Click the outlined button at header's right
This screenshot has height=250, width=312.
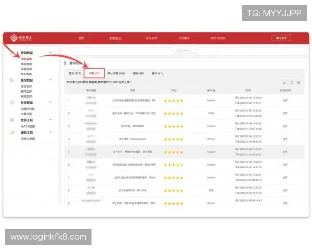pyautogui.click(x=281, y=38)
